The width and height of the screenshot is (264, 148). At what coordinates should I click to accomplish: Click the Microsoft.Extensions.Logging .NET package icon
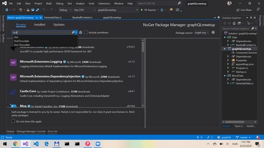(x=13, y=62)
